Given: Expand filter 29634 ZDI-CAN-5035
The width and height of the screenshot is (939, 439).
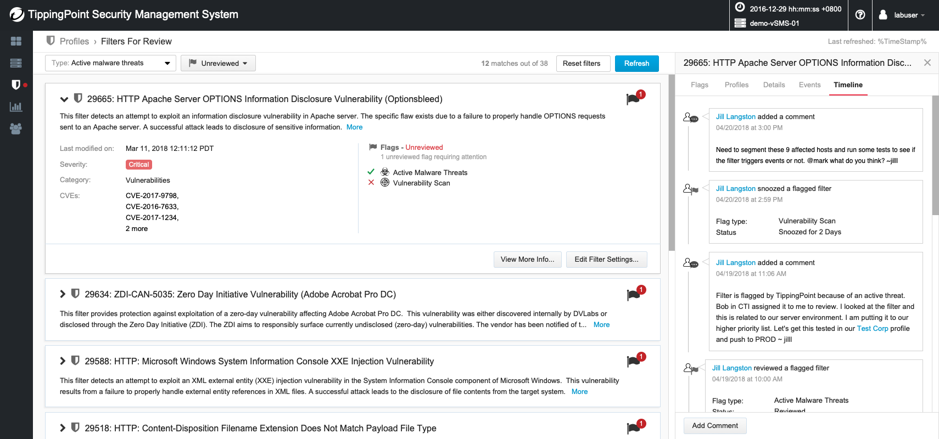Looking at the screenshot, I should click(x=63, y=294).
